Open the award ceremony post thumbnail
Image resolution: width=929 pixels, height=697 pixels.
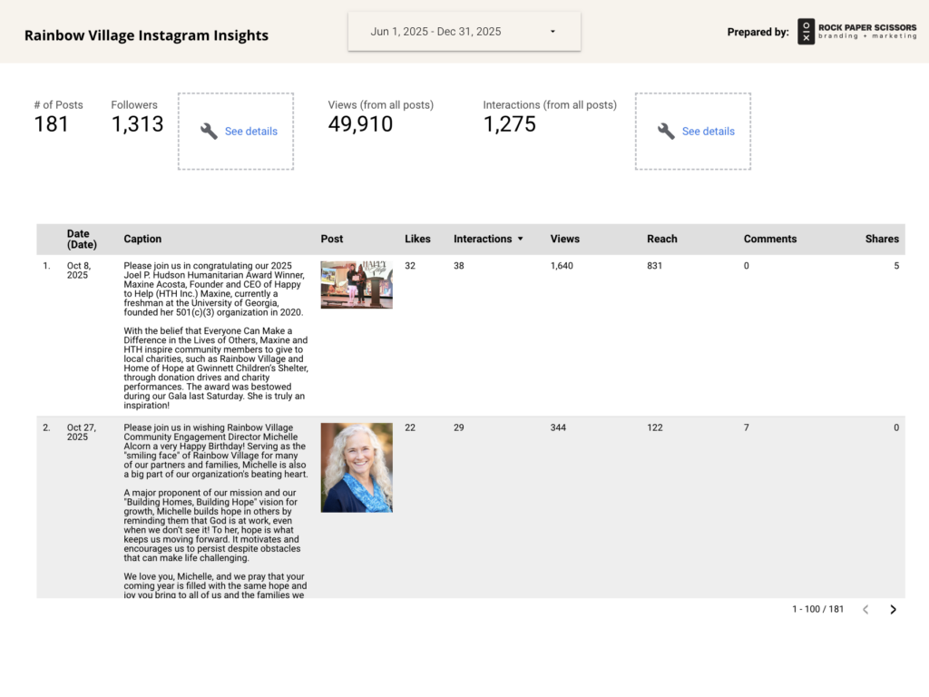tap(357, 285)
